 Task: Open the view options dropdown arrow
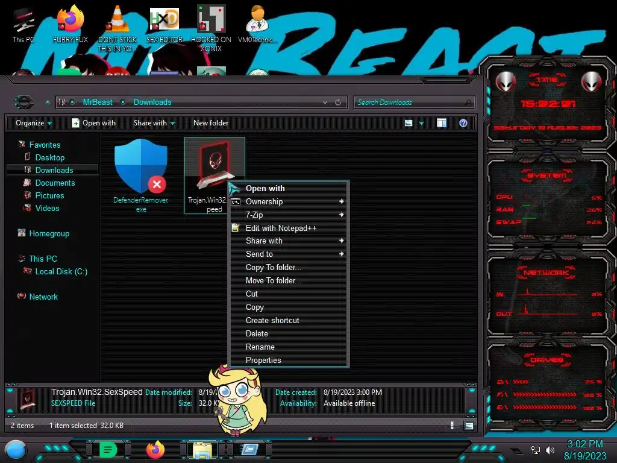(421, 123)
